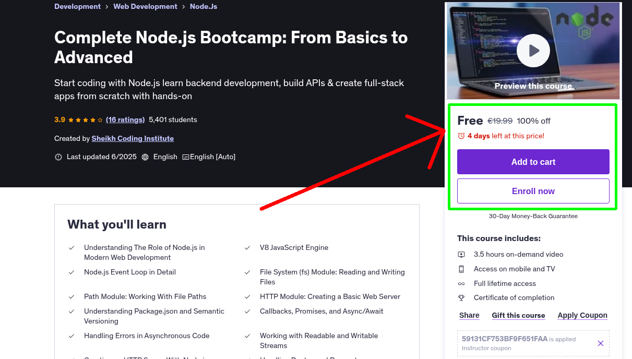Click the coupon code 59131CF753BF9F651FAA
632x359 pixels.
tap(505, 339)
